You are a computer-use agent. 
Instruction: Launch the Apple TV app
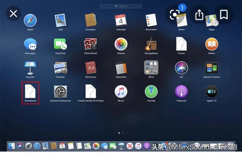pyautogui.click(x=212, y=91)
